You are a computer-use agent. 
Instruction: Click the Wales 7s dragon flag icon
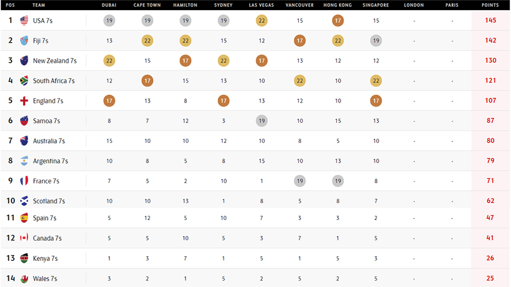(24, 278)
